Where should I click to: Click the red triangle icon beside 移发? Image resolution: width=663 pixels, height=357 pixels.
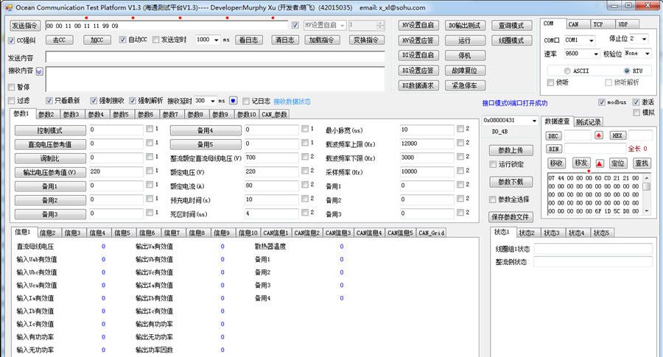600,163
